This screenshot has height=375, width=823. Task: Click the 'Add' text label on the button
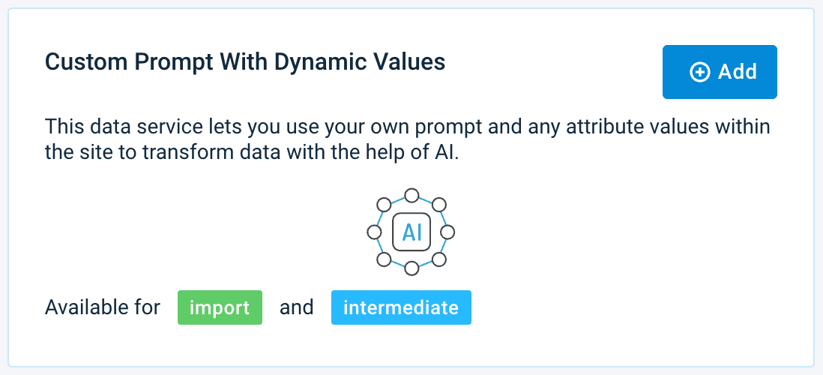pyautogui.click(x=737, y=72)
